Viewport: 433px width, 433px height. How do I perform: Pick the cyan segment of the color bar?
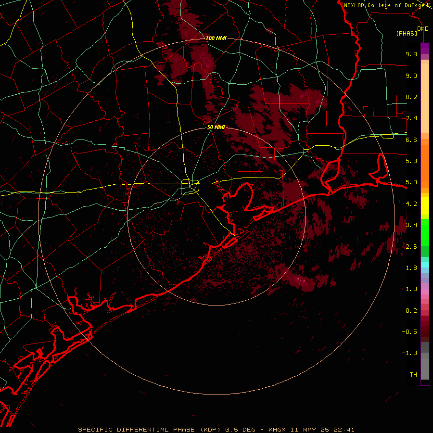[x=425, y=264]
